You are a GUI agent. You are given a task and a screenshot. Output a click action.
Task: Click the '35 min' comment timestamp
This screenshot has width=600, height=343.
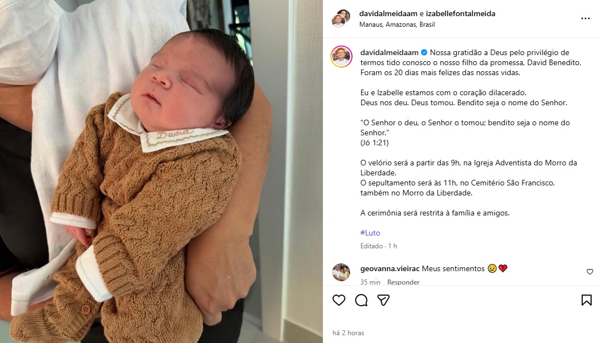pyautogui.click(x=370, y=282)
